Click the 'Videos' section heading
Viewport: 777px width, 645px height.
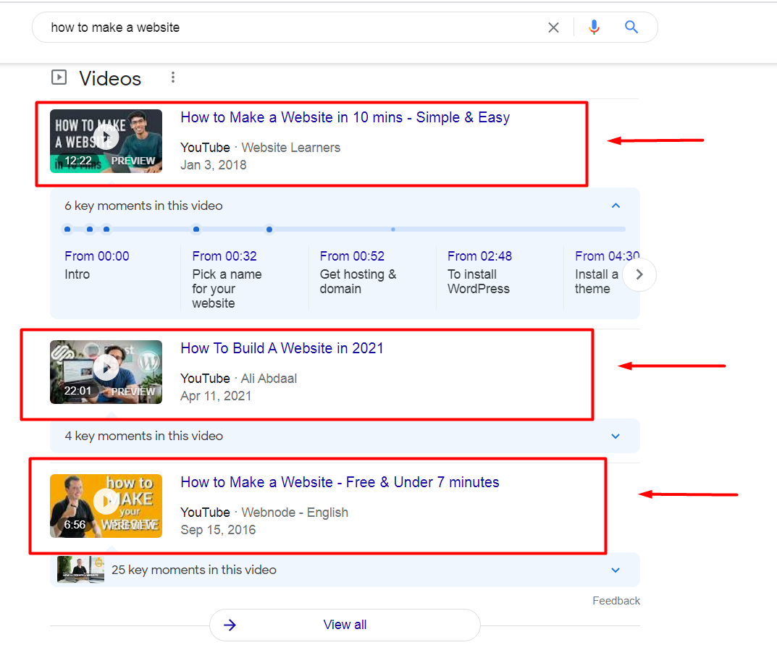tap(110, 78)
